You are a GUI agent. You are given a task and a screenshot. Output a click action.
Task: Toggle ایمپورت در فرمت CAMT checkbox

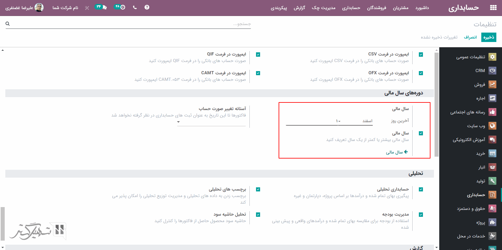point(258,73)
